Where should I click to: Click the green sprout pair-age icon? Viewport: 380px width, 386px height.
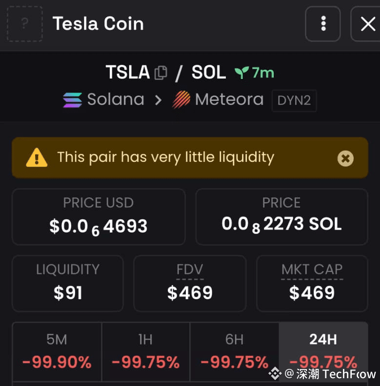click(x=241, y=73)
